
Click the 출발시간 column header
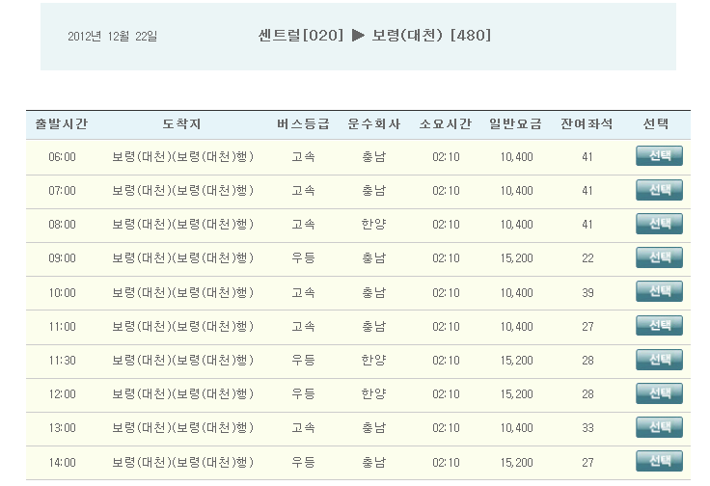(62, 123)
